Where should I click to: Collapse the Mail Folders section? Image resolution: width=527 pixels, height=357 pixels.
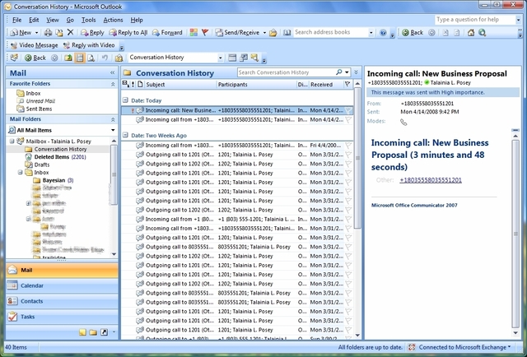click(x=113, y=119)
